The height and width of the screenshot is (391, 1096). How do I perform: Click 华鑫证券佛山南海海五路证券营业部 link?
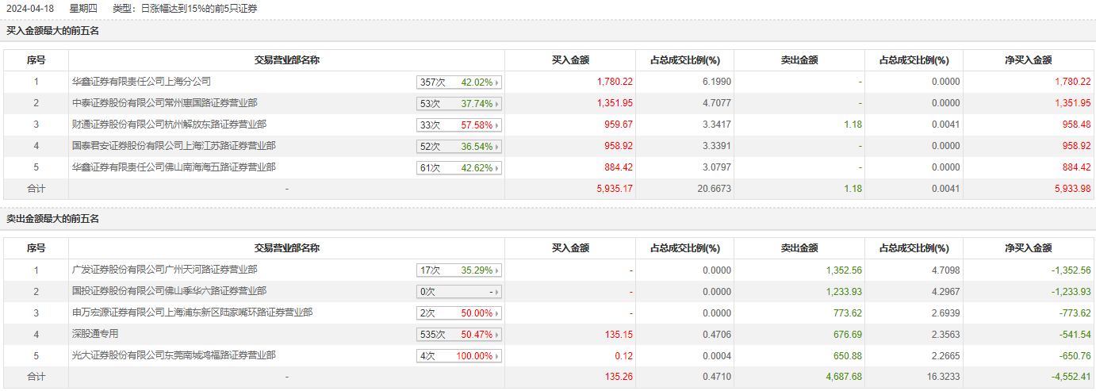pyautogui.click(x=174, y=167)
